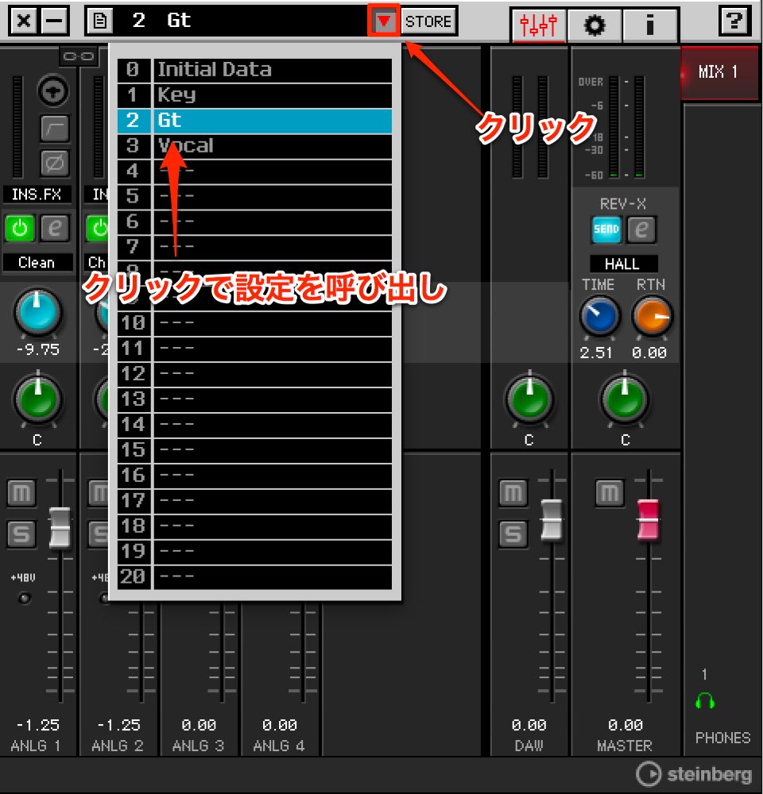
Task: Open the question mark help
Action: pos(734,21)
